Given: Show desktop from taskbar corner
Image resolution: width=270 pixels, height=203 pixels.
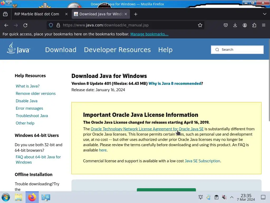Looking at the screenshot, I should (x=263, y=197).
